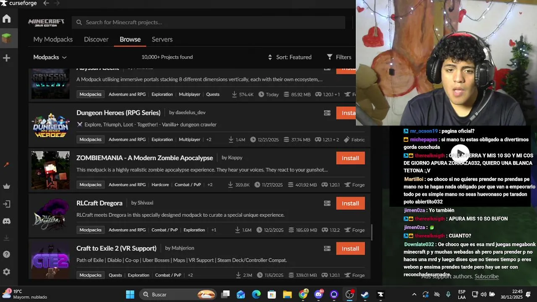Expand +2 more tags on Craft to Exile 2
Screen dimensions: 537x302
coord(190,276)
